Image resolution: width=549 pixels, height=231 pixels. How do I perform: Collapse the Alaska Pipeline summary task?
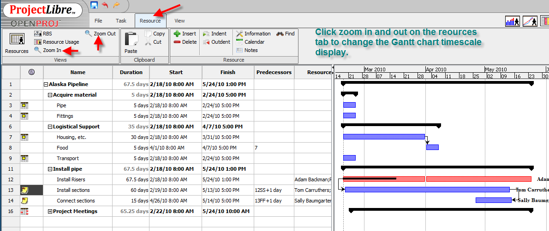46,84
